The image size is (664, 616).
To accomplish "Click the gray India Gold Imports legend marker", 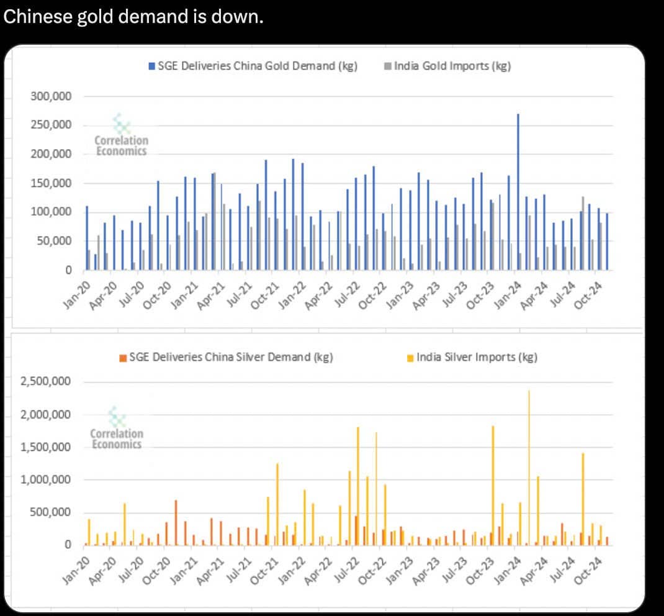I will (388, 66).
